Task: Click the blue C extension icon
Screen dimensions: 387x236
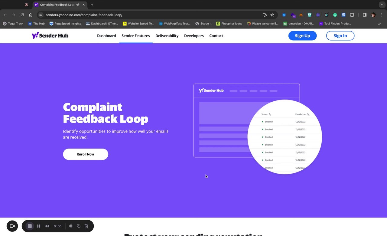Action: coord(284,15)
